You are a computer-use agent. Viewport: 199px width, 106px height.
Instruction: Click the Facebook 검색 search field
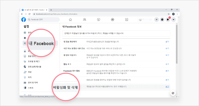[x=43, y=20]
